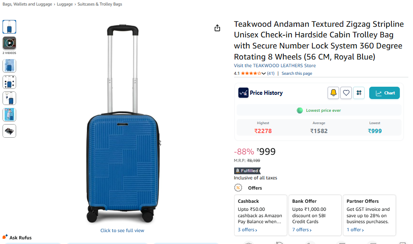Click to see full view link

point(122,230)
